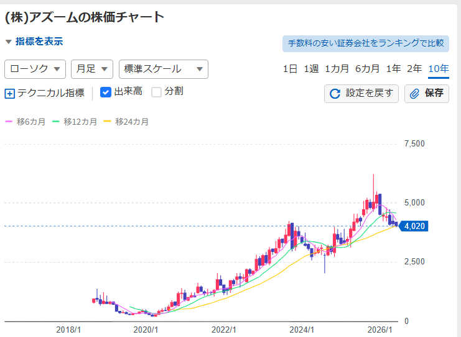Click the yellow 移24カ月 legend swatch
The width and height of the screenshot is (461, 337).
tap(107, 122)
